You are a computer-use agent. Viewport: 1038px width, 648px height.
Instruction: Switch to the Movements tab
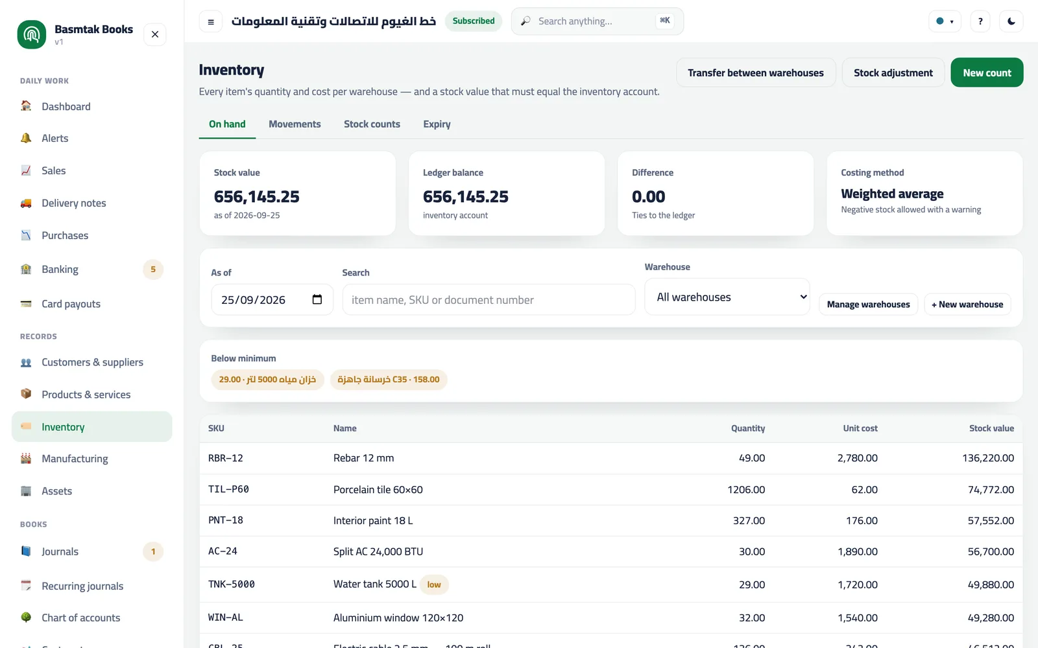(x=295, y=124)
